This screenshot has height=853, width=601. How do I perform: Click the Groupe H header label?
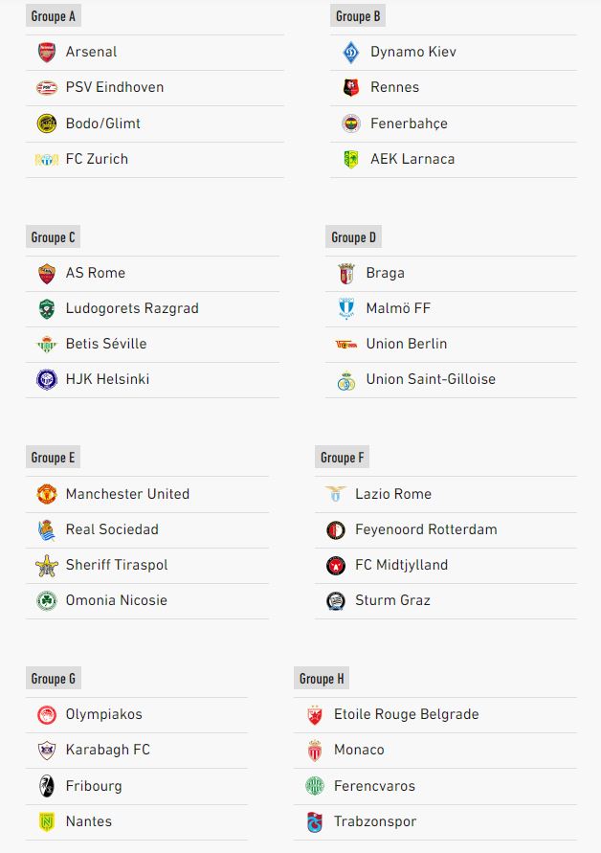coord(322,679)
